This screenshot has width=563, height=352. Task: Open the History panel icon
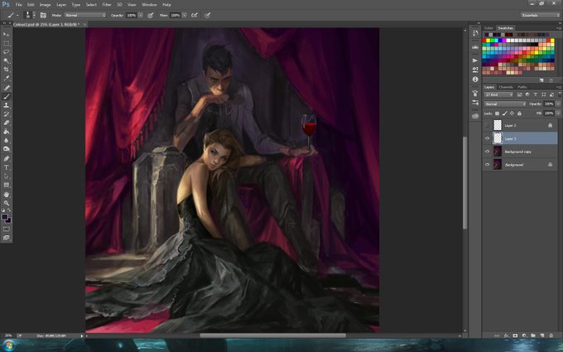click(x=475, y=33)
